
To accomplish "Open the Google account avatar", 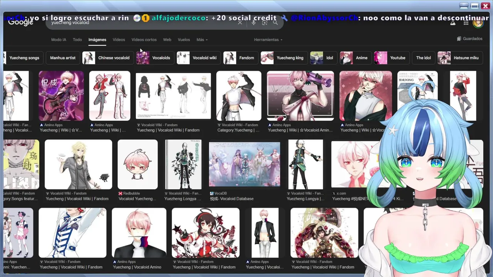I will [478, 23].
